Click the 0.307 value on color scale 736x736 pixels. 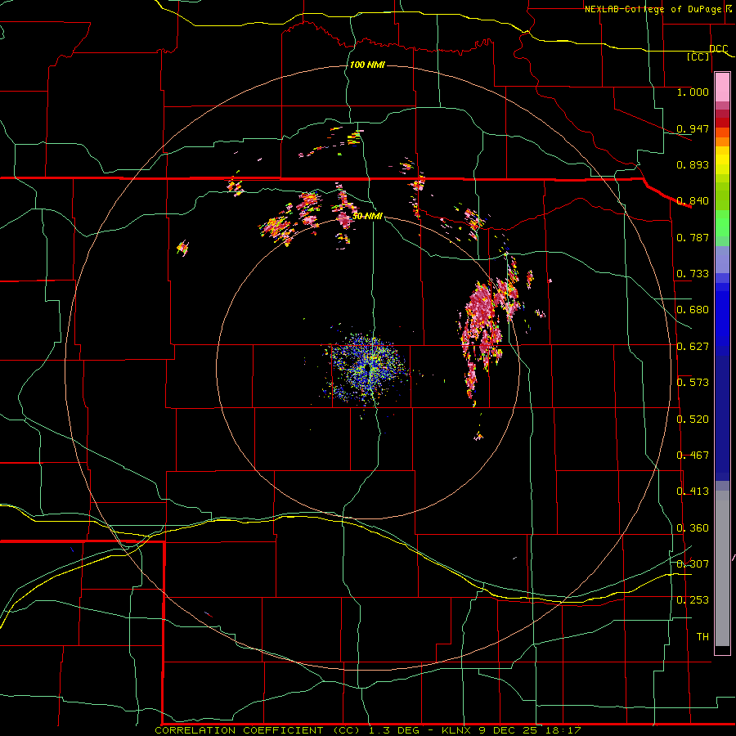(693, 563)
